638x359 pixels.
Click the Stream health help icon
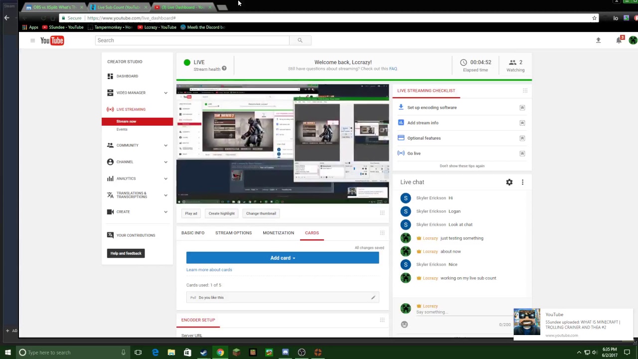coord(224,68)
